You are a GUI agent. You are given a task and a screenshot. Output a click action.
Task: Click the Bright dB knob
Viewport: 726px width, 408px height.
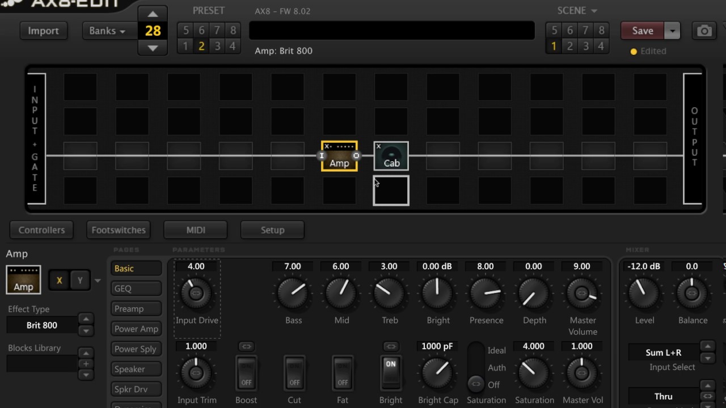(x=438, y=293)
